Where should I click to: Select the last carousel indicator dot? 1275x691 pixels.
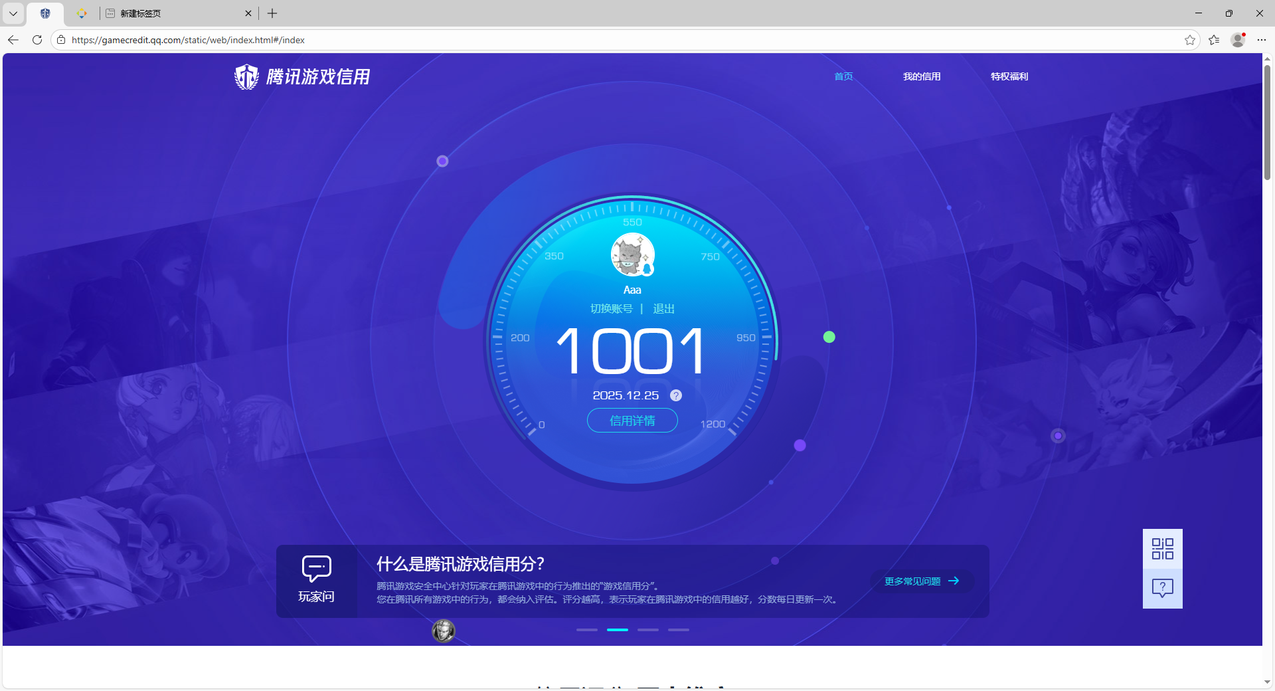point(678,630)
